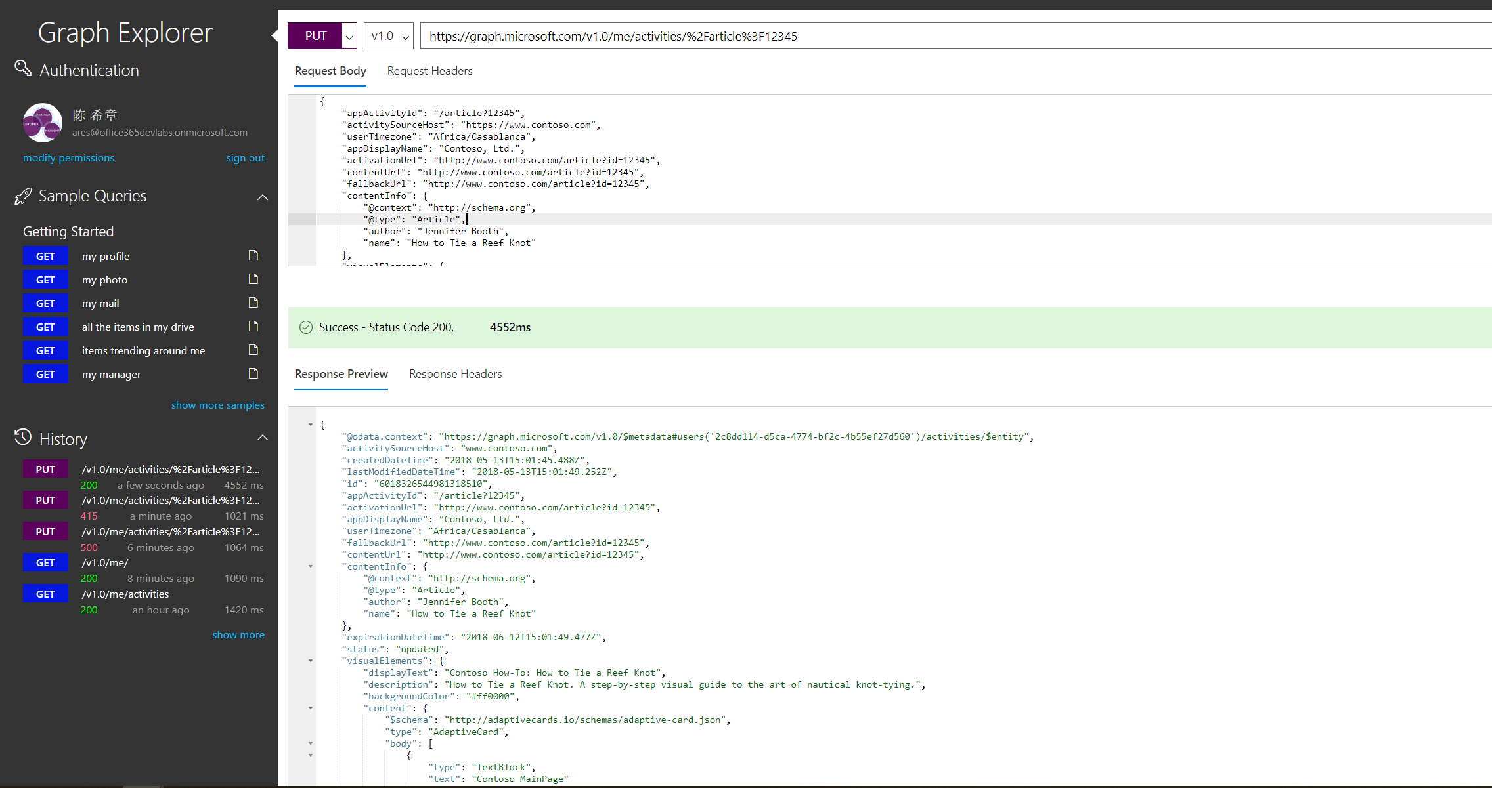This screenshot has height=788, width=1492.
Task: Switch to Response Headers tab
Action: pyautogui.click(x=456, y=373)
